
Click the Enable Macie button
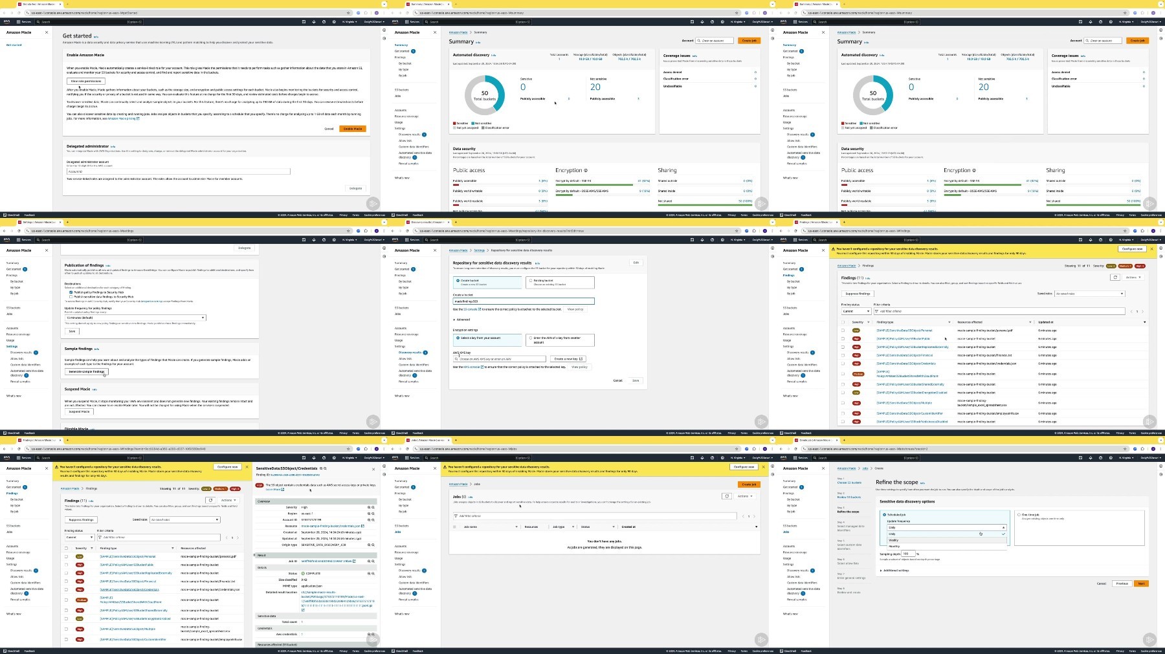click(x=353, y=129)
